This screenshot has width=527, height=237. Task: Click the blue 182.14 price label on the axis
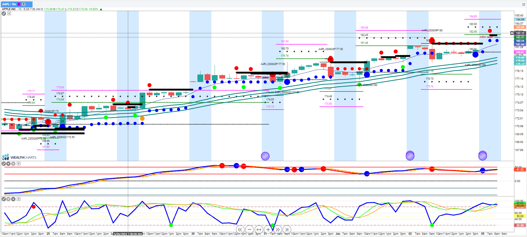(520, 41)
